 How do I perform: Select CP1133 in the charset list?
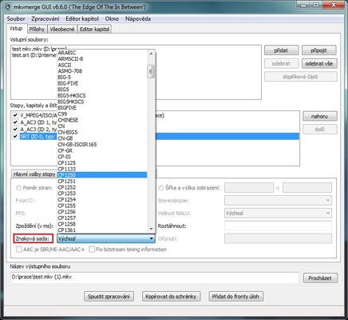click(102, 170)
